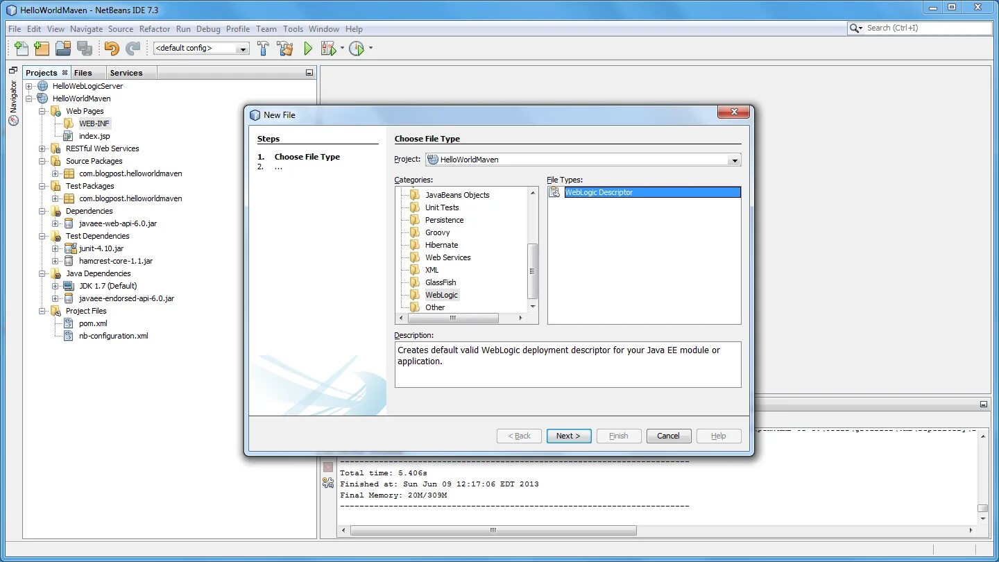Expand the HelloWebLogicServer project node

[x=29, y=86]
